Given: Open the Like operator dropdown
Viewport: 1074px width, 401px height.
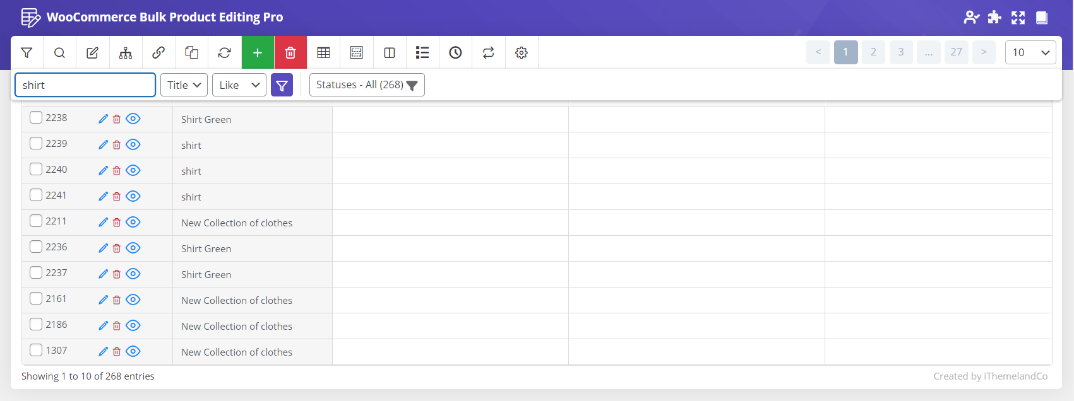Looking at the screenshot, I should 239,85.
